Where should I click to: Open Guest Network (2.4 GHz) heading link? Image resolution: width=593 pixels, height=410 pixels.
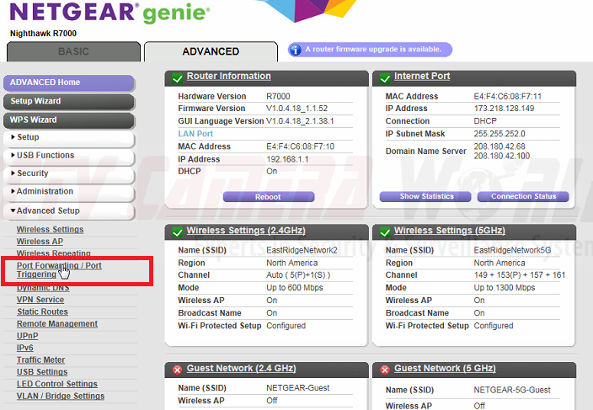point(241,368)
